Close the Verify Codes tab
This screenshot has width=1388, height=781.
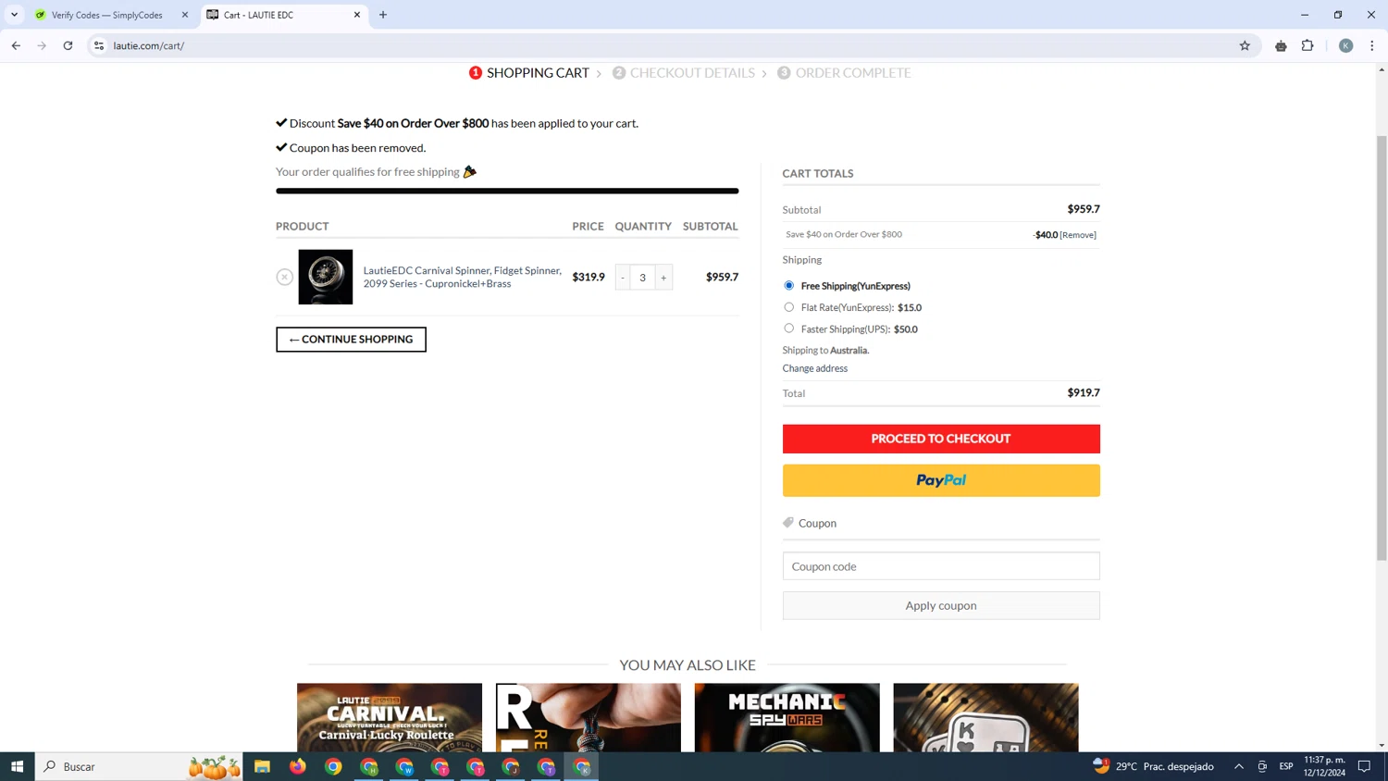185,15
